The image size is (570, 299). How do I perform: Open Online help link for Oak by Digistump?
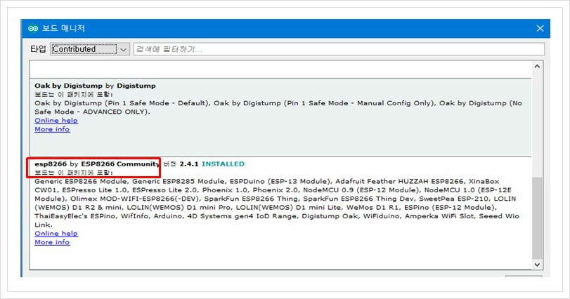pos(56,121)
